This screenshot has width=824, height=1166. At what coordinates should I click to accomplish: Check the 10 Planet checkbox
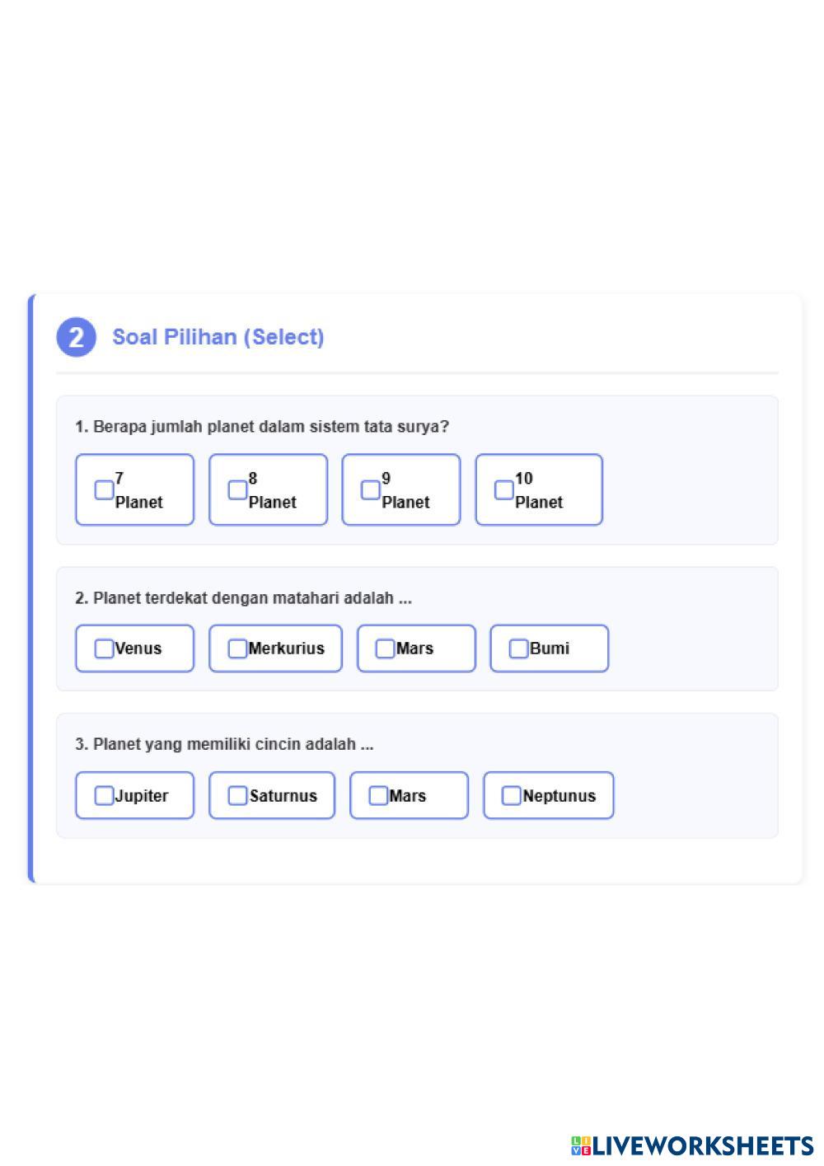(504, 490)
